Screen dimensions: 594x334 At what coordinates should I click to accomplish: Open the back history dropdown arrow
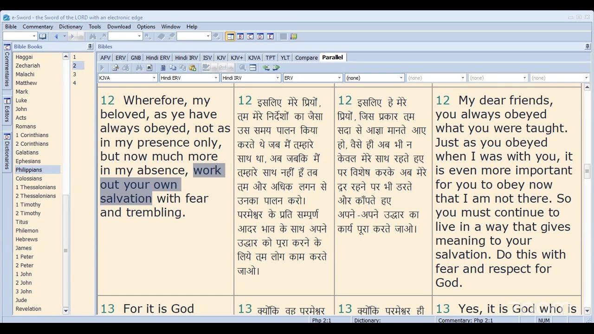click(65, 36)
